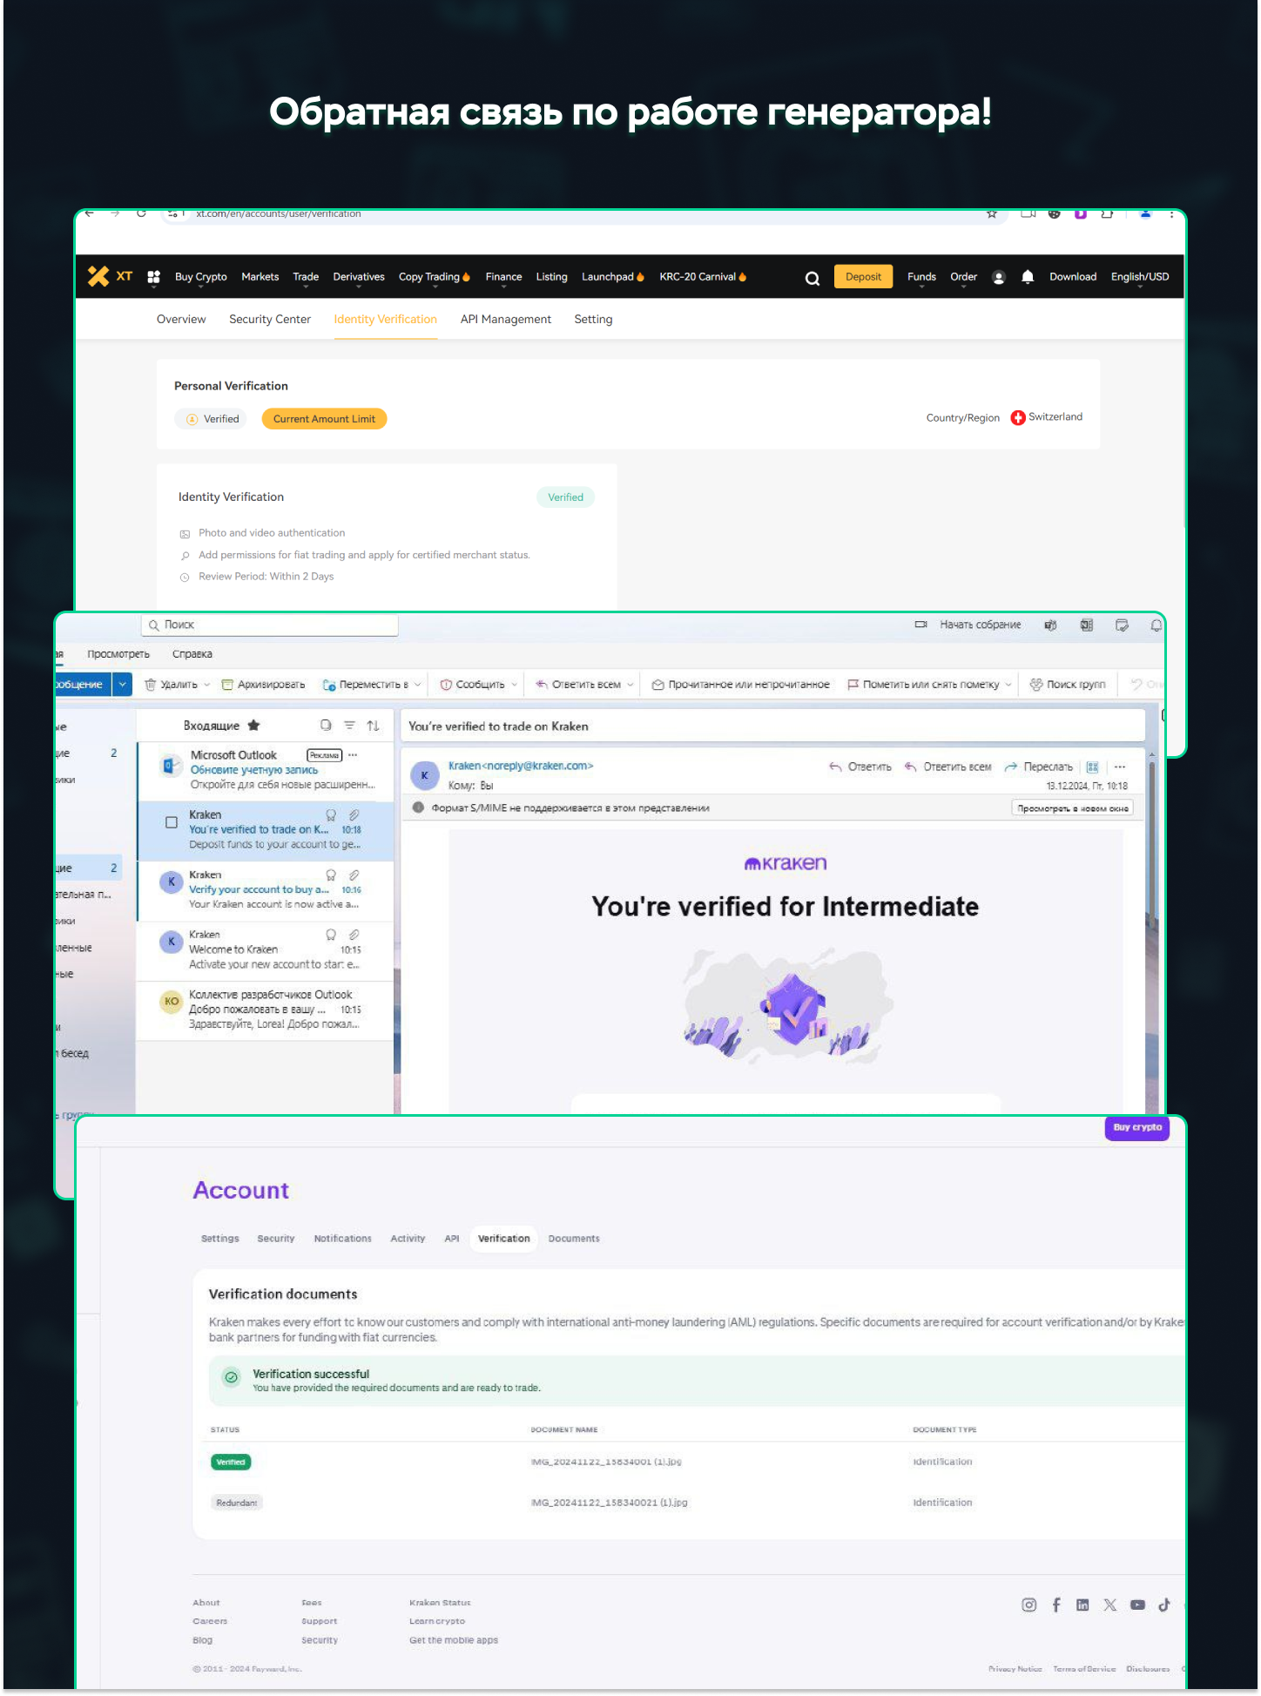Click the sort arrows in inbox header
Image resolution: width=1261 pixels, height=1696 pixels.
[x=373, y=726]
